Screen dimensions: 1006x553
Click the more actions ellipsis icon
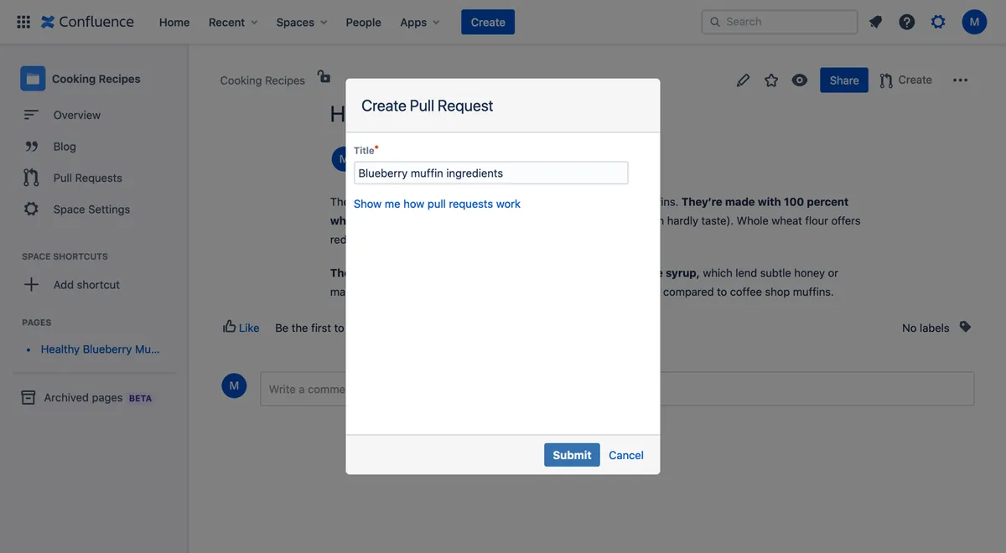[x=961, y=80]
